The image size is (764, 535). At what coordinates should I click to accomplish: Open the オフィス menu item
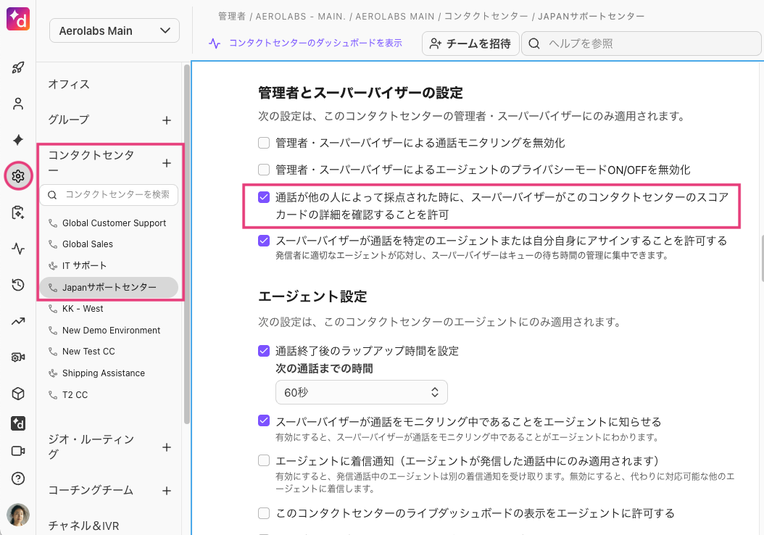coord(69,84)
